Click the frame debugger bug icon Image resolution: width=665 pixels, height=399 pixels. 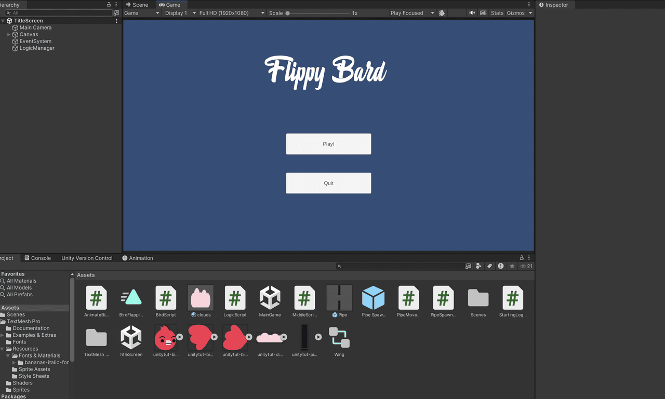click(442, 13)
